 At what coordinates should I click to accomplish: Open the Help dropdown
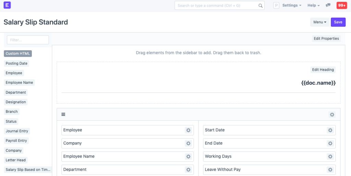313,5
